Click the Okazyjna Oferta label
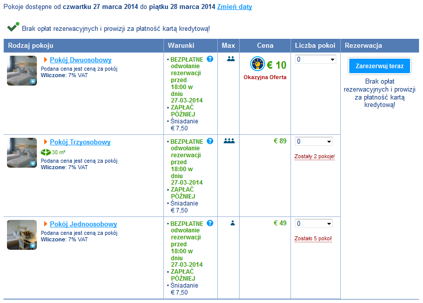This screenshot has height=303, width=423. click(265, 77)
